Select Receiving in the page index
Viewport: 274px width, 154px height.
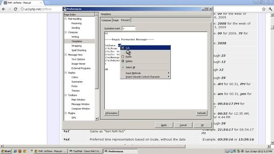(x=76, y=23)
